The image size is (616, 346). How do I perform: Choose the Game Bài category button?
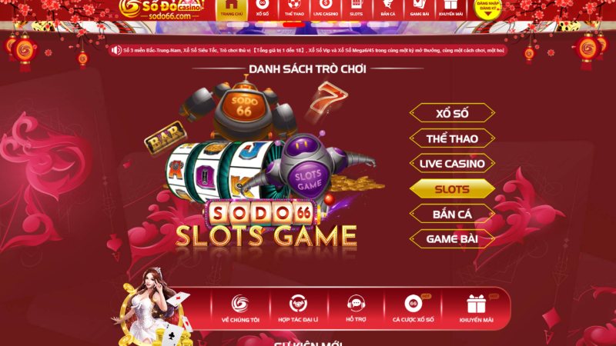click(452, 239)
